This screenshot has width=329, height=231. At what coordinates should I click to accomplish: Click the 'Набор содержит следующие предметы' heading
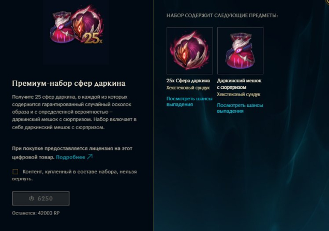tap(222, 16)
